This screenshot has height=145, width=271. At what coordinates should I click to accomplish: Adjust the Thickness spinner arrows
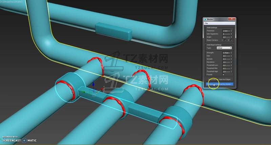tap(231, 31)
